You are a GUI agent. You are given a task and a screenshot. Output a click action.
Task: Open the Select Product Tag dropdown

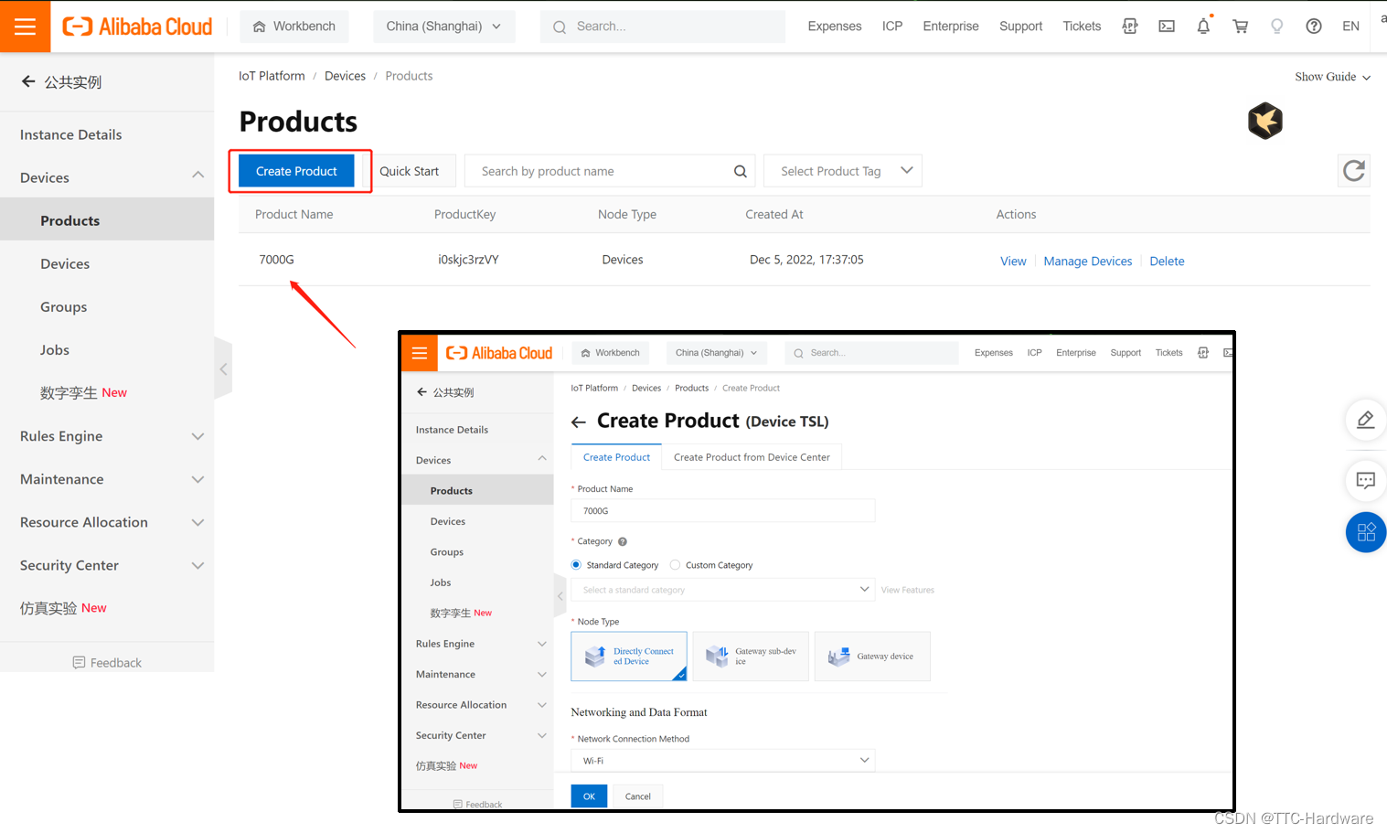coord(843,171)
